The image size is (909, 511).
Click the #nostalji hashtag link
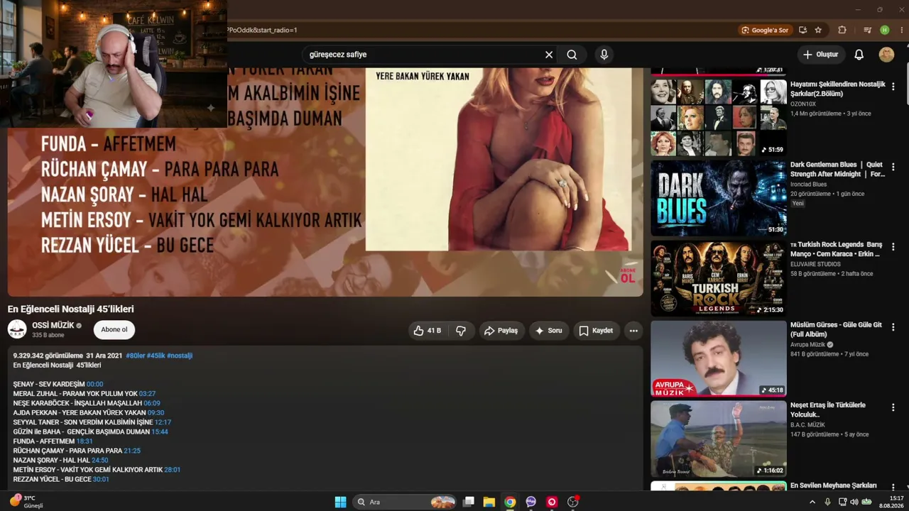point(180,356)
